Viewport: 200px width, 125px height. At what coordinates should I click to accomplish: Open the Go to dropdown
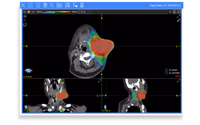click(85, 12)
